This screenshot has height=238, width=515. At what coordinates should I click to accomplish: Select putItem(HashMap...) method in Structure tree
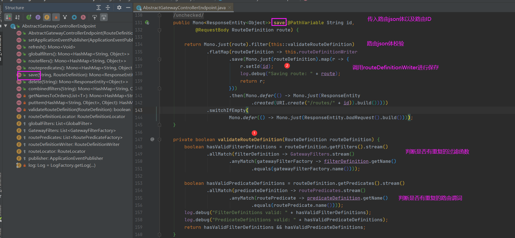click(x=80, y=103)
